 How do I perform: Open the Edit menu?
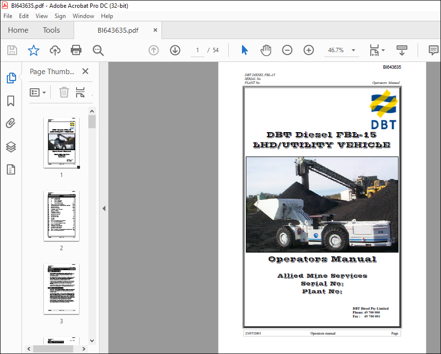pyautogui.click(x=23, y=16)
